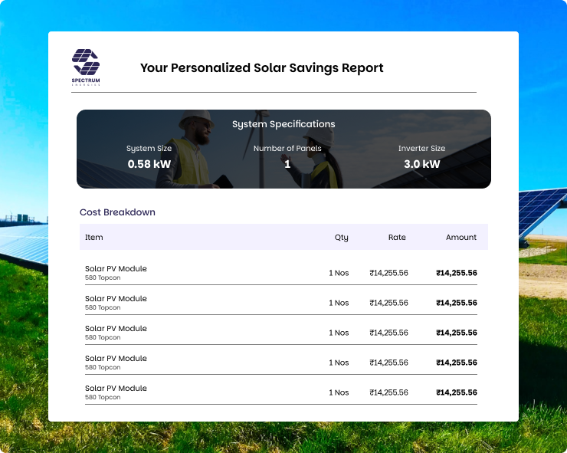Select the 0.58 kW system size value
The width and height of the screenshot is (567, 453).
(x=149, y=164)
